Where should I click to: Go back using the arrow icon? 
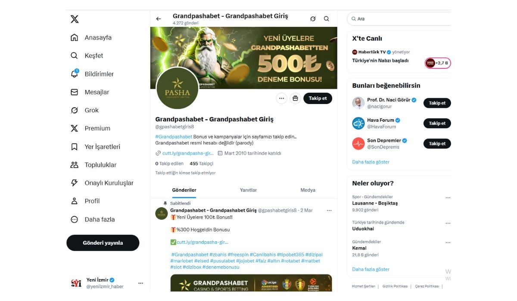coord(159,19)
